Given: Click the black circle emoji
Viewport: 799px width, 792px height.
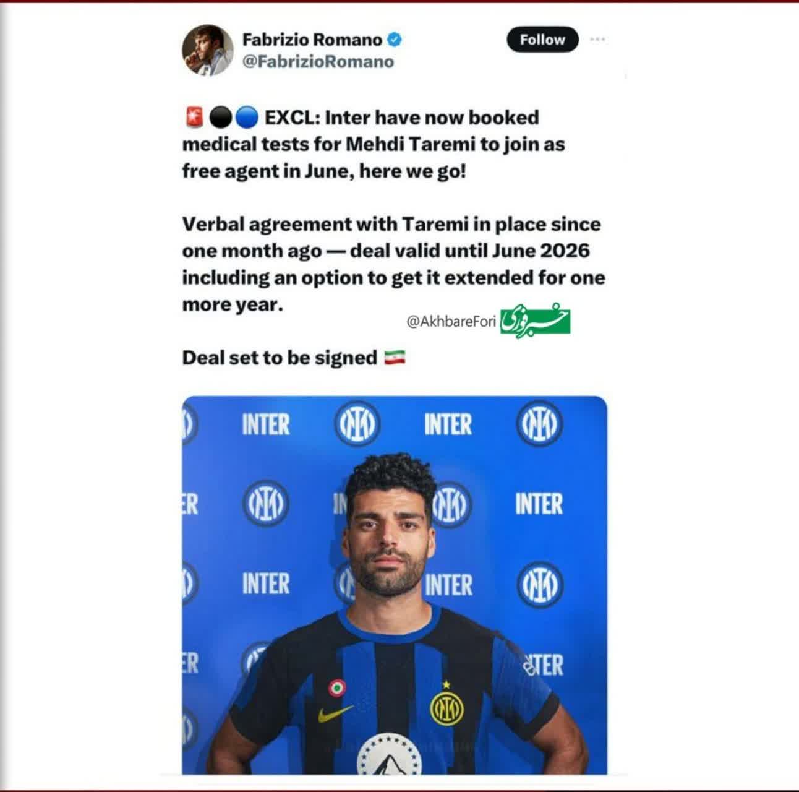Looking at the screenshot, I should coord(220,117).
